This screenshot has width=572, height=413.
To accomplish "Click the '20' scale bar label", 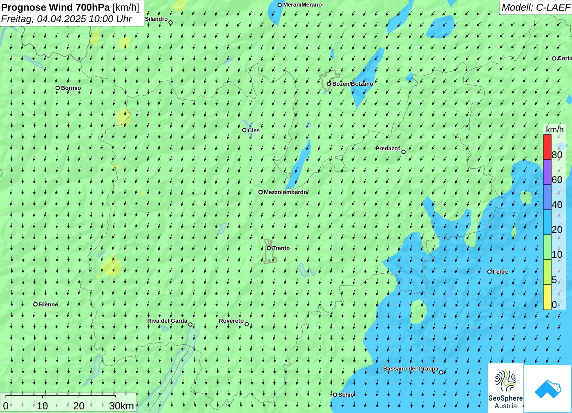I will [x=79, y=406].
